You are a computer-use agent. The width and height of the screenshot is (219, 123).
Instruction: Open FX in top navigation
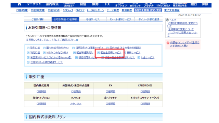point(107,4)
